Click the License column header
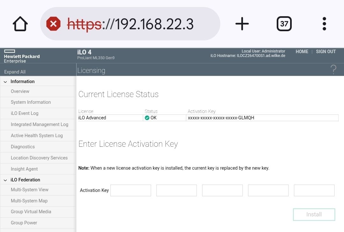 pyautogui.click(x=86, y=111)
